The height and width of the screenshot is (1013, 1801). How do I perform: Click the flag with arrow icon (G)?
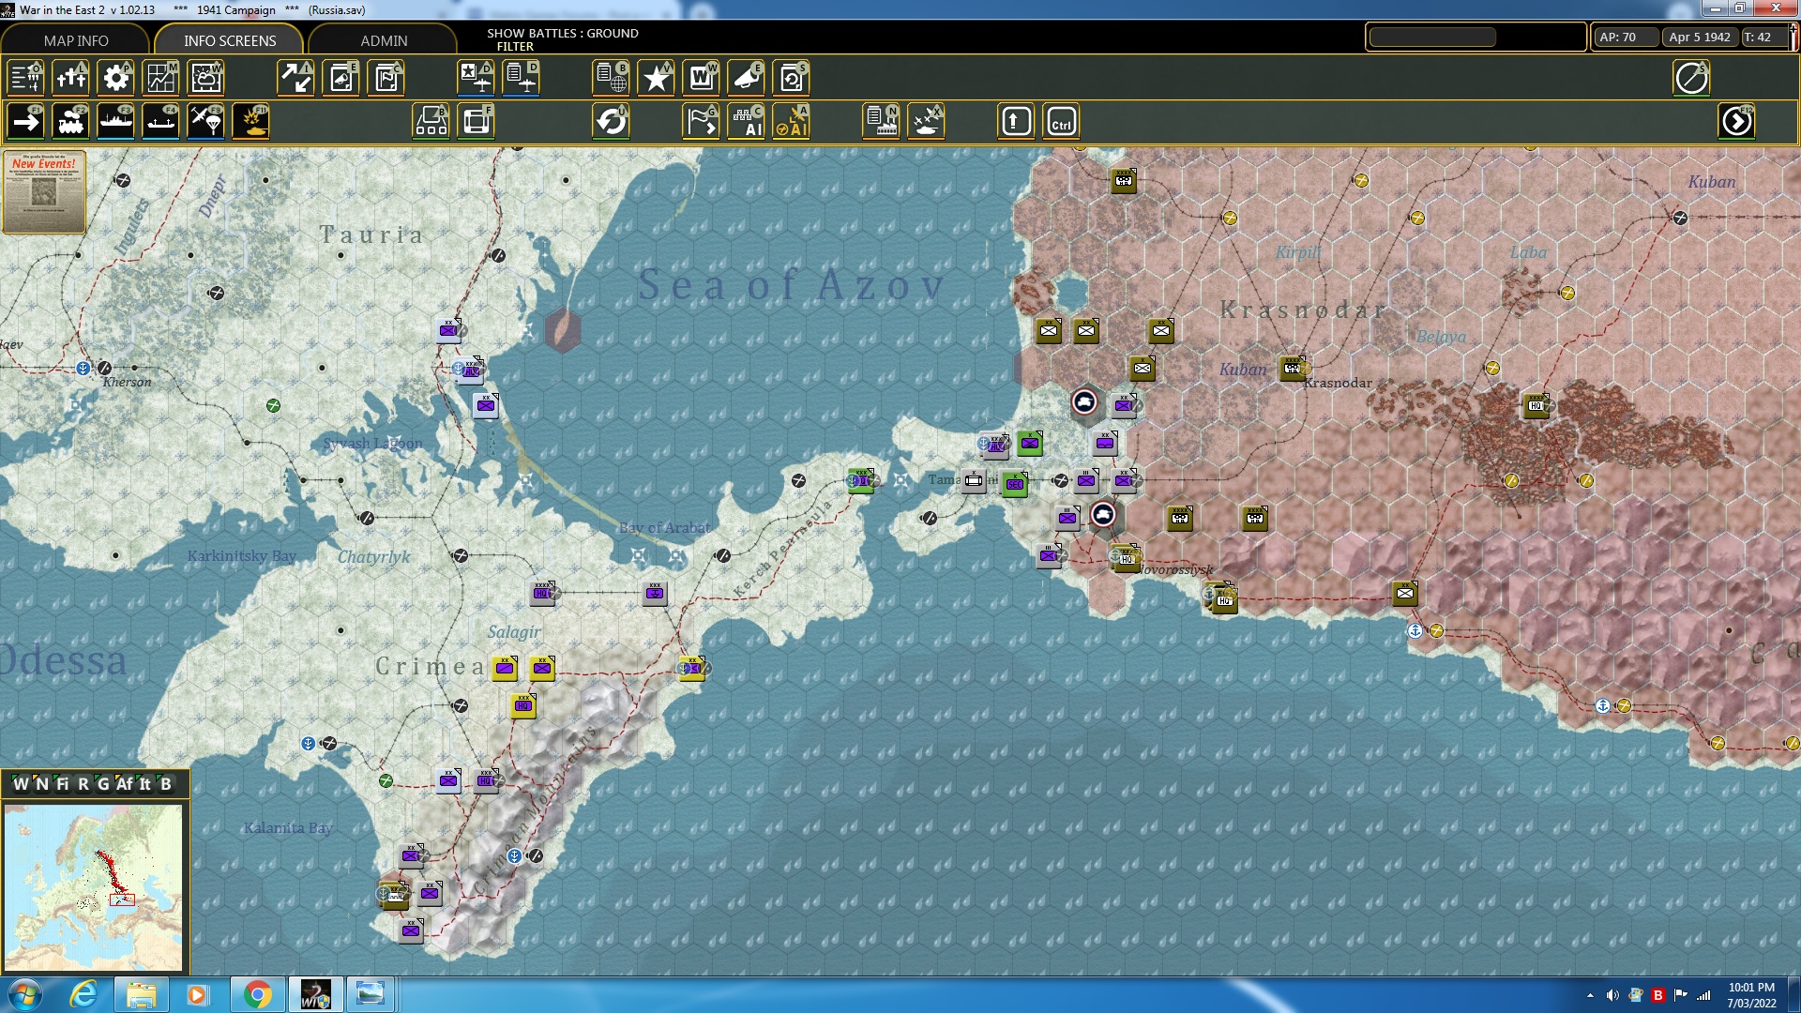[702, 121]
